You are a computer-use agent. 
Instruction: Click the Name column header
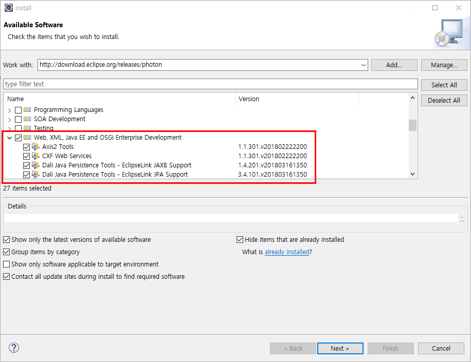120,99
